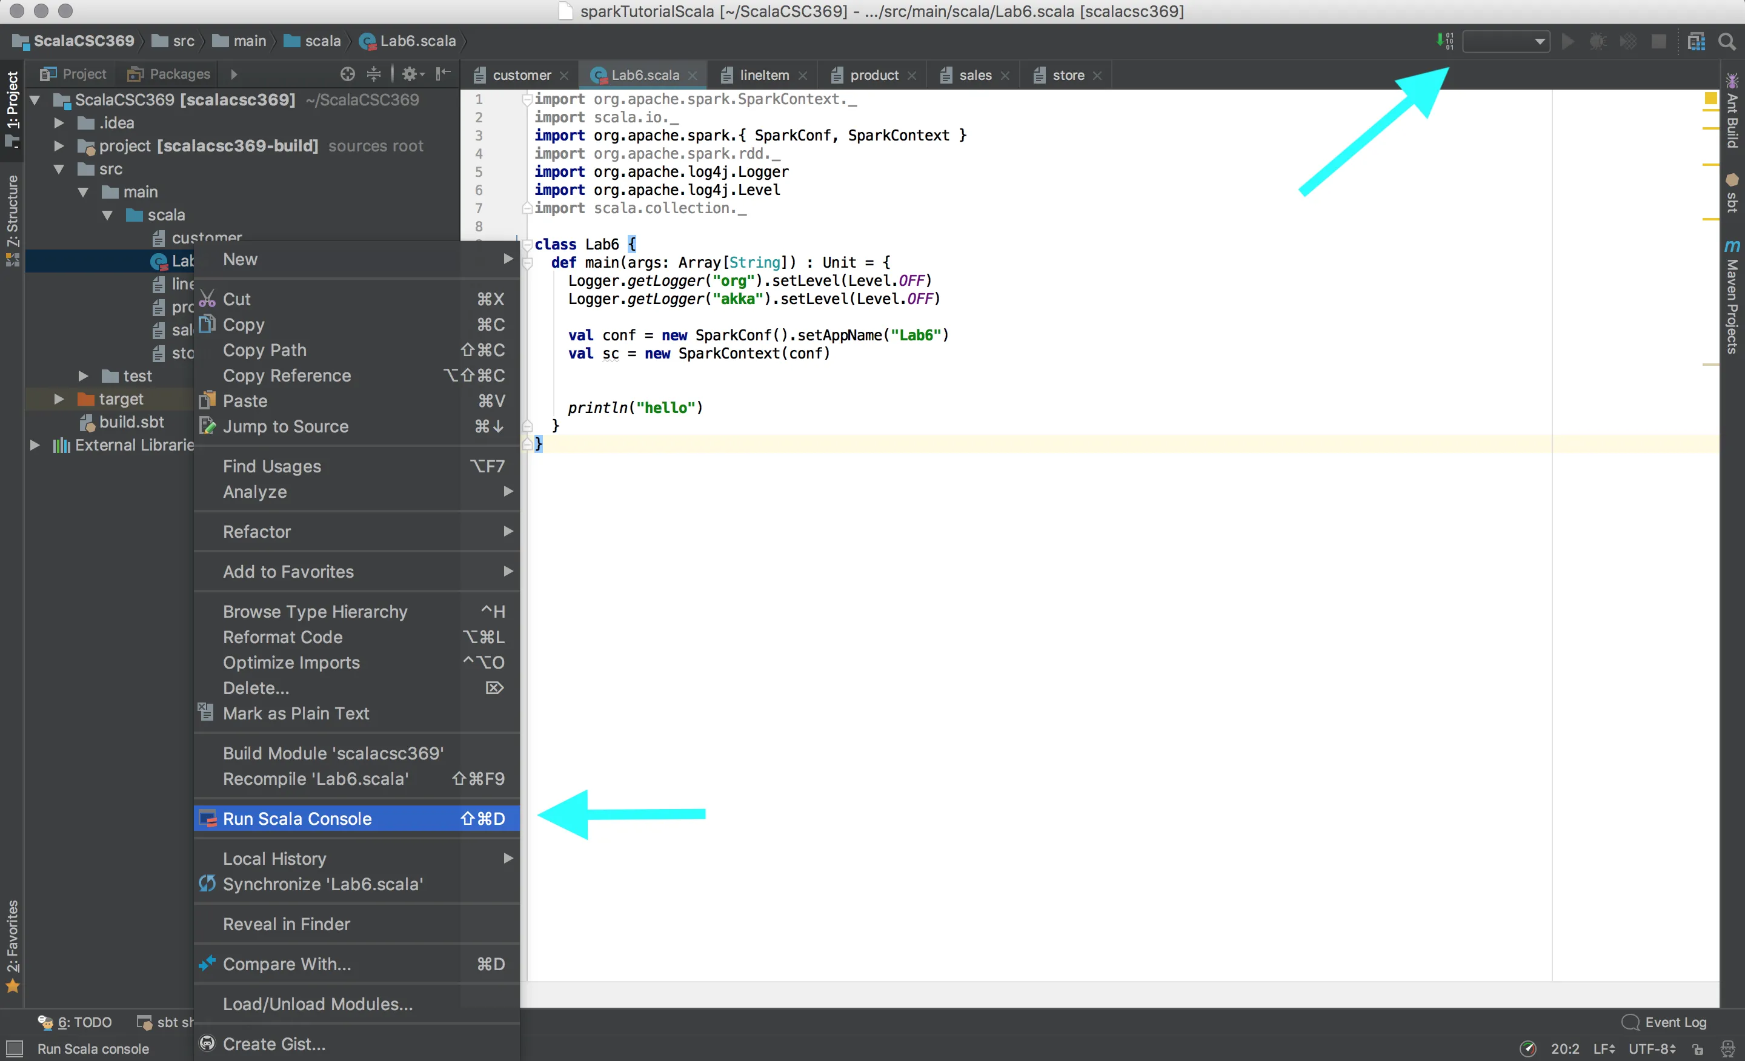Viewport: 1745px width, 1061px height.
Task: Select build.sbt file in project tree
Action: click(x=131, y=422)
